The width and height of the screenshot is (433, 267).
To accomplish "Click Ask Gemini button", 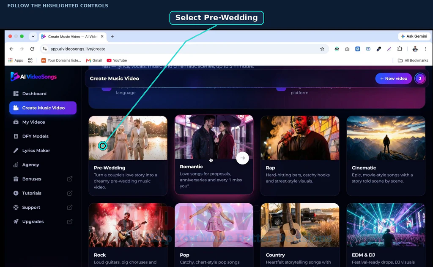I will tap(414, 36).
